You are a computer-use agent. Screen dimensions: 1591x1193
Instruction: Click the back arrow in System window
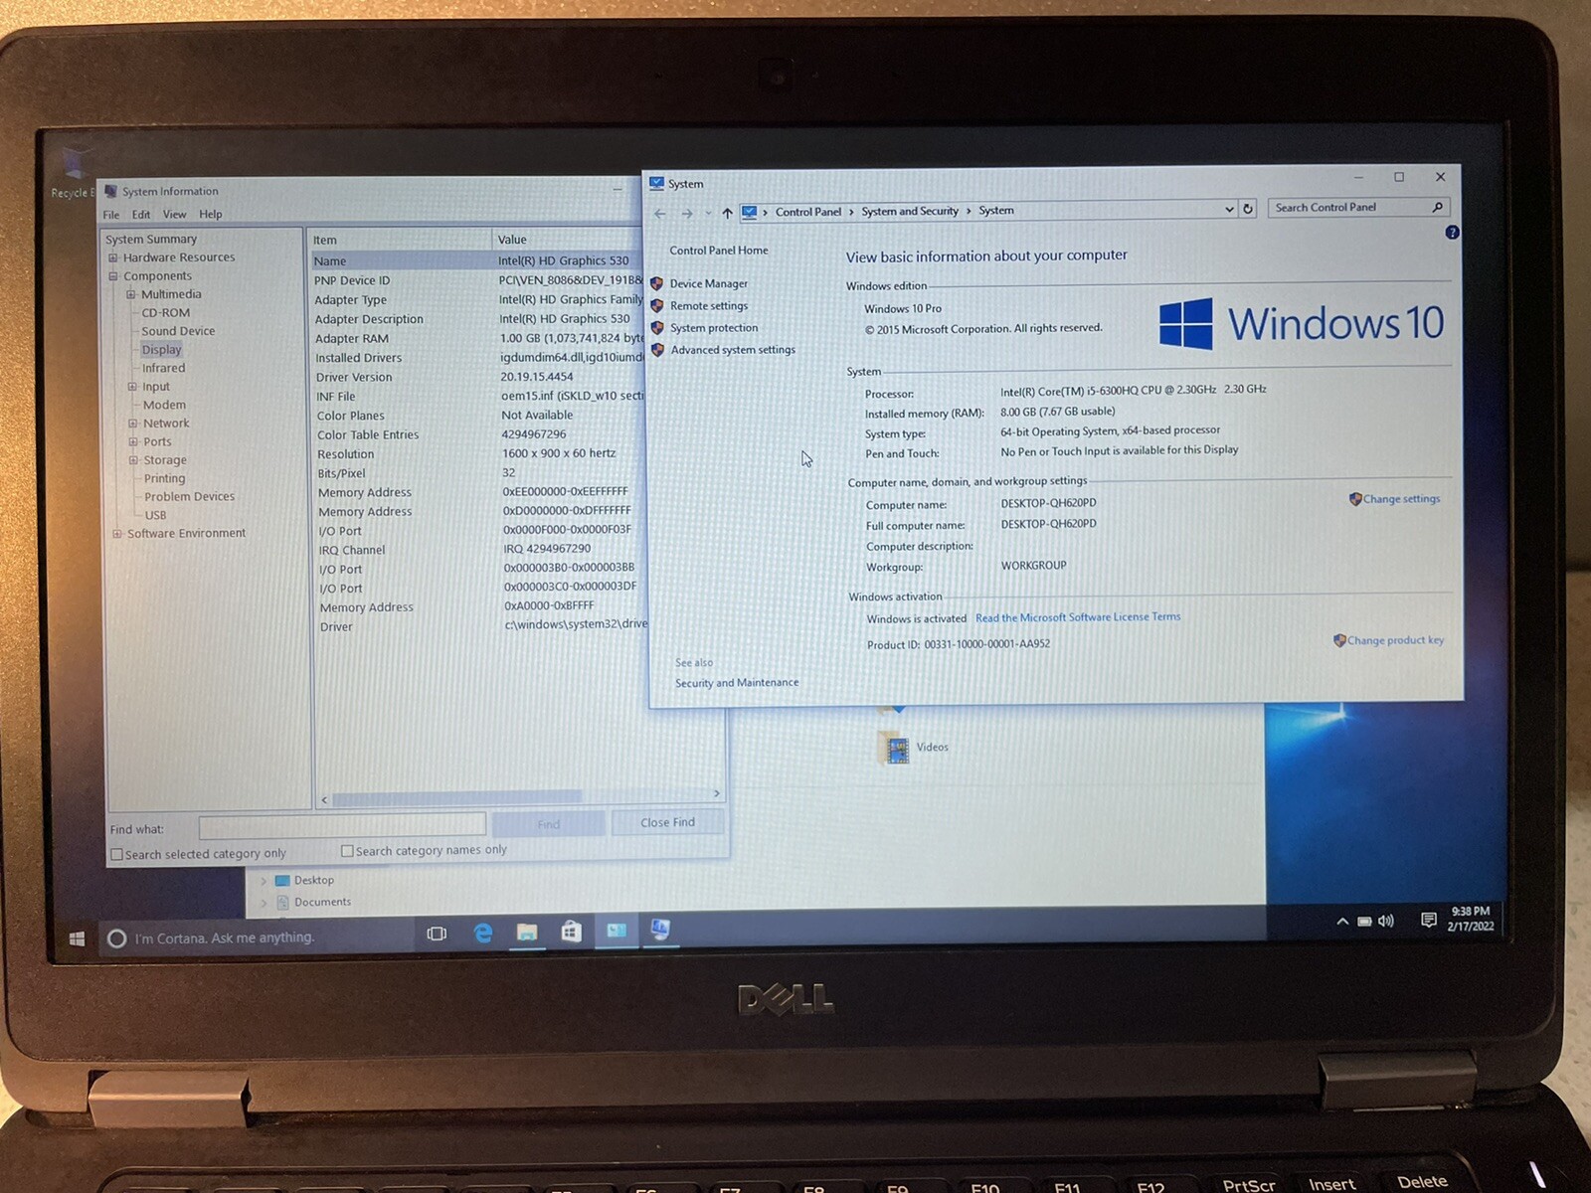tap(660, 213)
